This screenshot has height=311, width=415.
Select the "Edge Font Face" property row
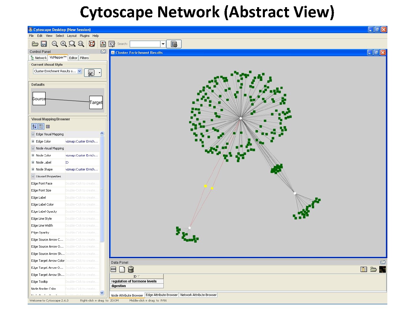[x=65, y=183]
